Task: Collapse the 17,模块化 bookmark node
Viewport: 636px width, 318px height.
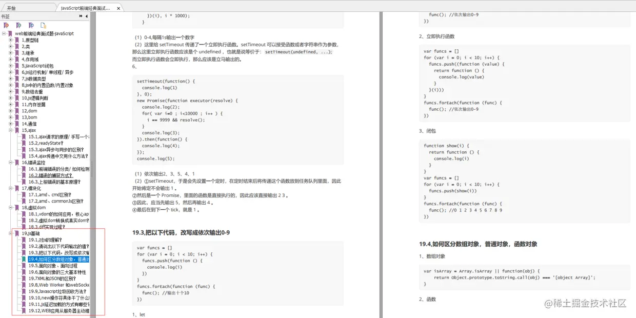Action: (11, 188)
